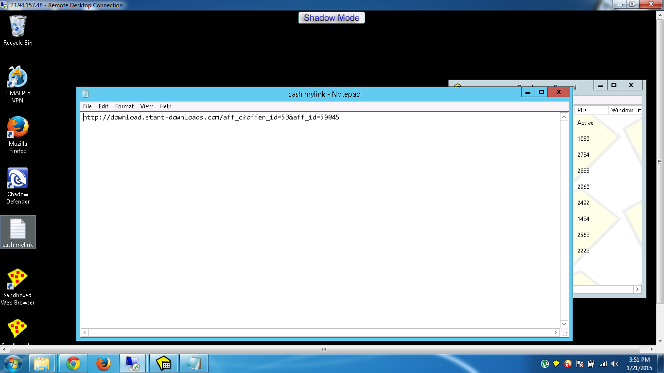Viewport: 664px width, 373px height.
Task: Select PID 2492 in Sandboxie Control
Action: pyautogui.click(x=583, y=203)
